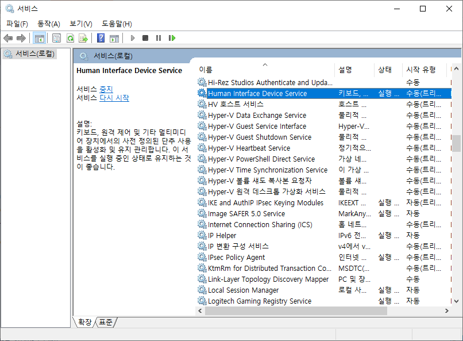The width and height of the screenshot is (463, 341).
Task: Click 실행 status of Local Session Manager
Action: [388, 290]
